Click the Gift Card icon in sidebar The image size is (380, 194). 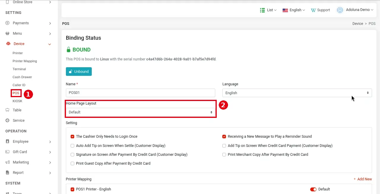(7, 152)
